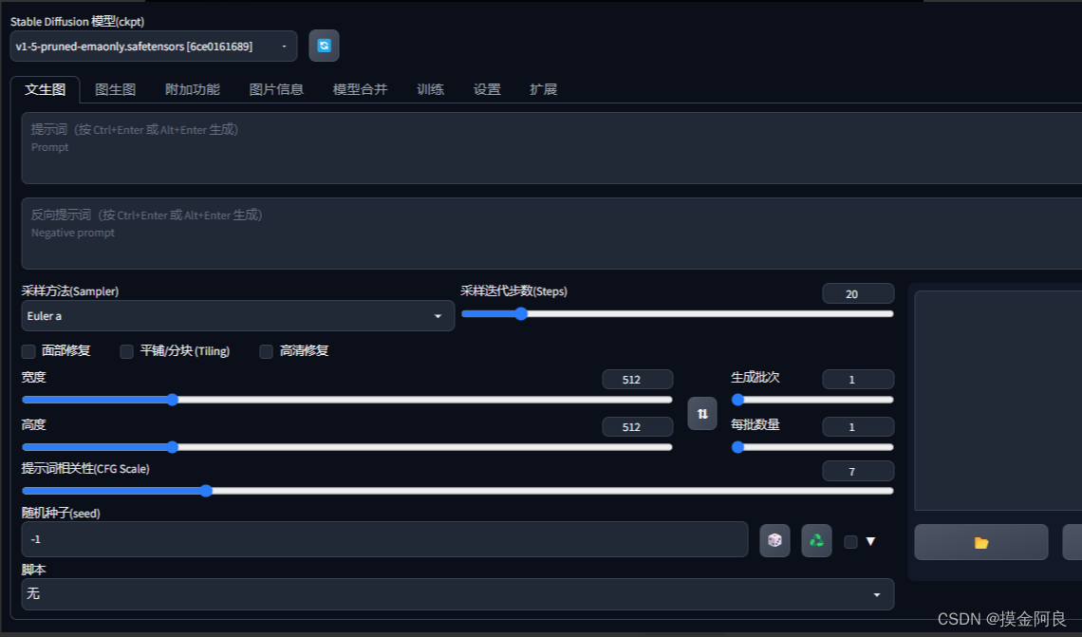This screenshot has height=637, width=1082.
Task: Open the 脚本 script dropdown showing 无
Action: pos(457,593)
